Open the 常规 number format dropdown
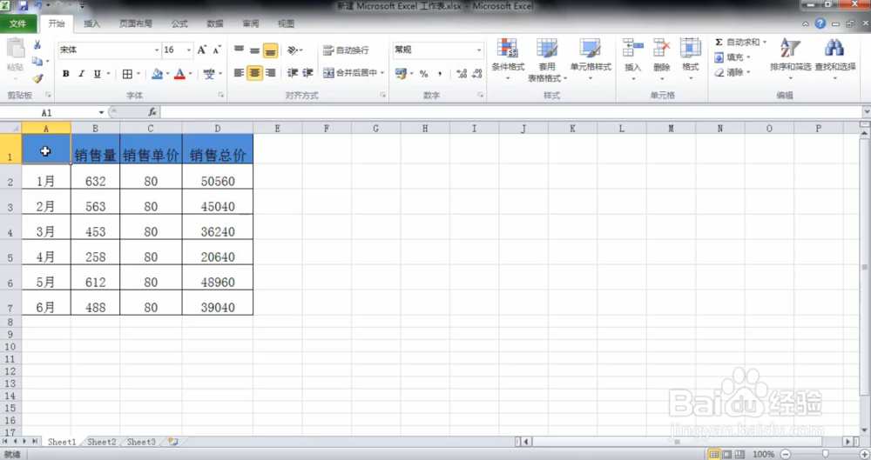Image resolution: width=871 pixels, height=460 pixels. point(479,50)
